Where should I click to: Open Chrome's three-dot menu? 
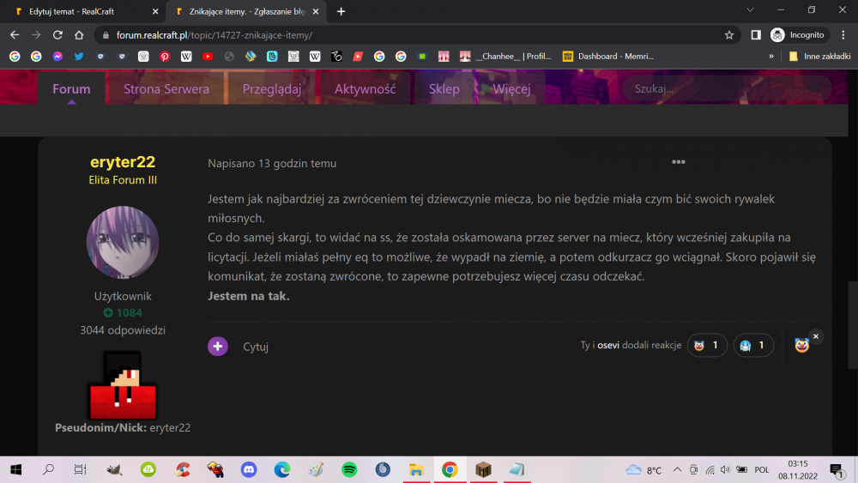pyautogui.click(x=843, y=35)
